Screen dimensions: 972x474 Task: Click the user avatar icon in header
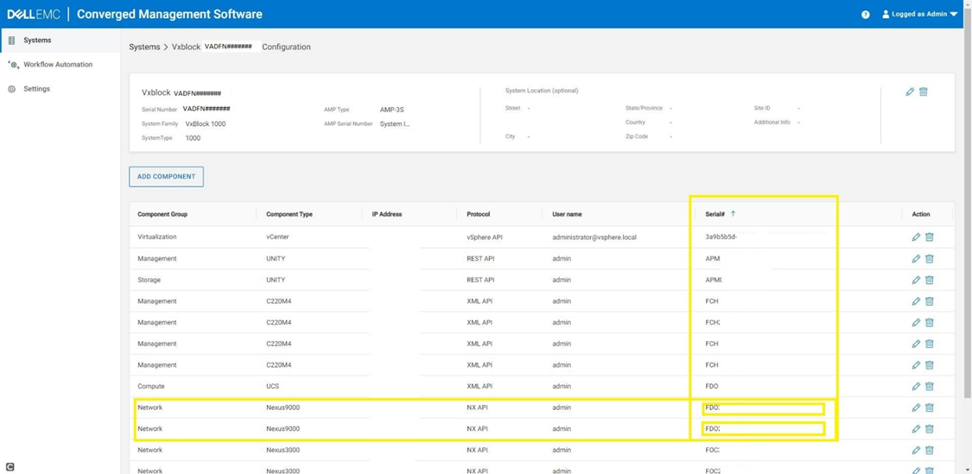point(886,15)
